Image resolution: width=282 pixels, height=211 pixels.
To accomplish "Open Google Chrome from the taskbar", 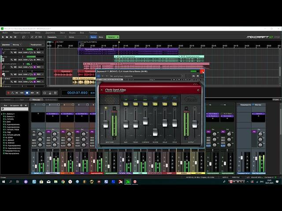I will tap(63, 182).
